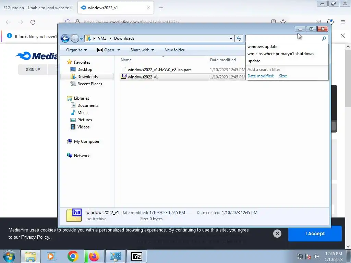Click MediaFire SIGN UP button

33,70
